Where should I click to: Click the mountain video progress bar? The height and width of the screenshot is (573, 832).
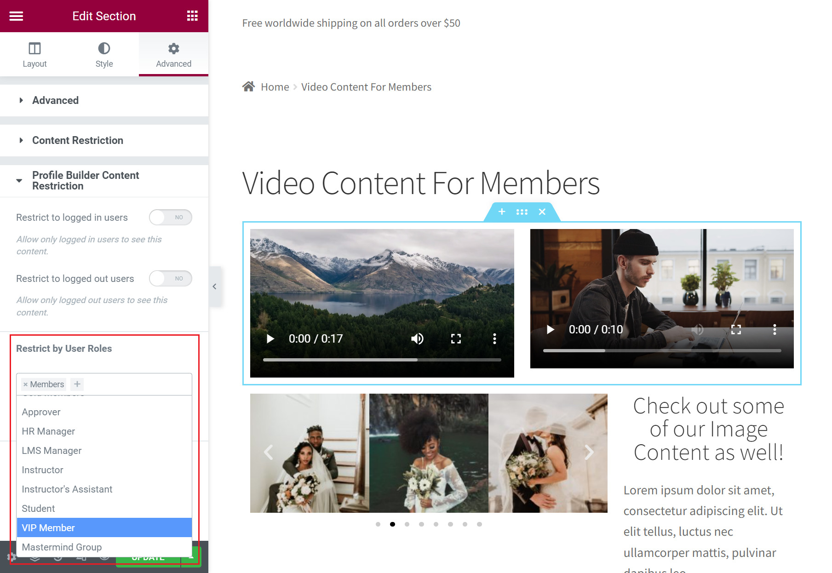coord(382,360)
